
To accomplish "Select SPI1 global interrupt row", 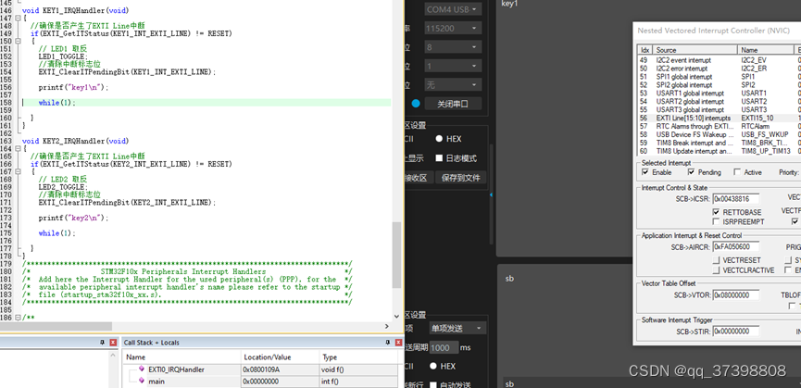I will pyautogui.click(x=720, y=77).
